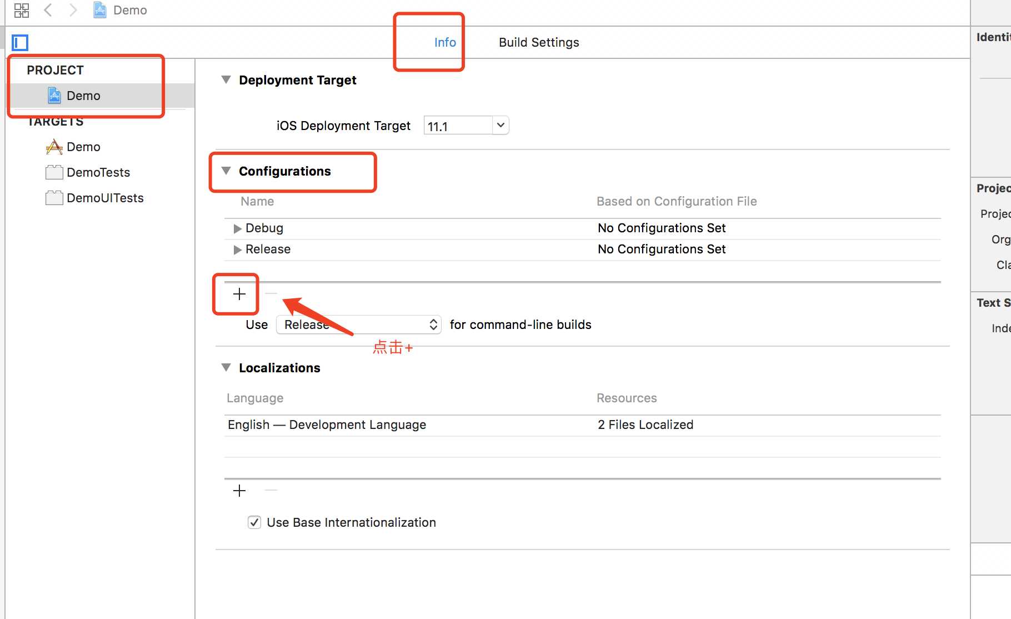The height and width of the screenshot is (619, 1011).
Task: Expand the Release configuration row
Action: [238, 249]
